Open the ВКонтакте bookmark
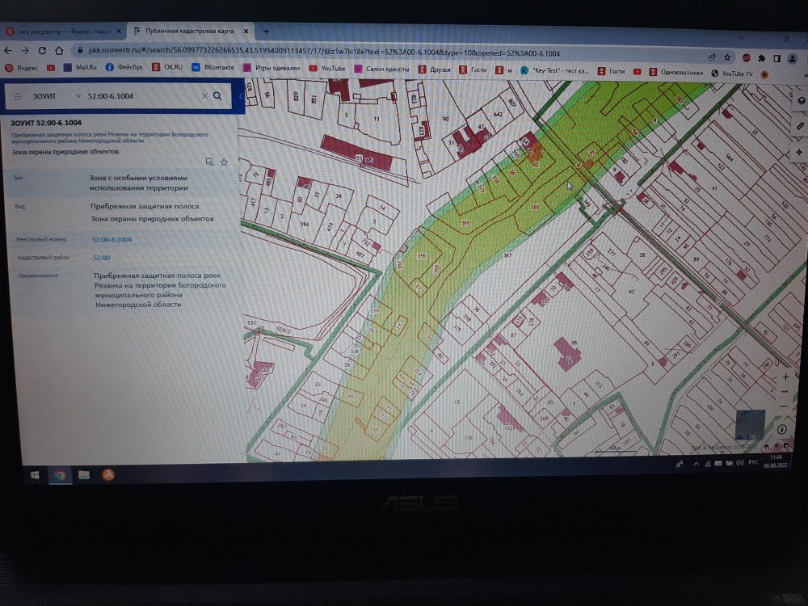 pos(213,68)
